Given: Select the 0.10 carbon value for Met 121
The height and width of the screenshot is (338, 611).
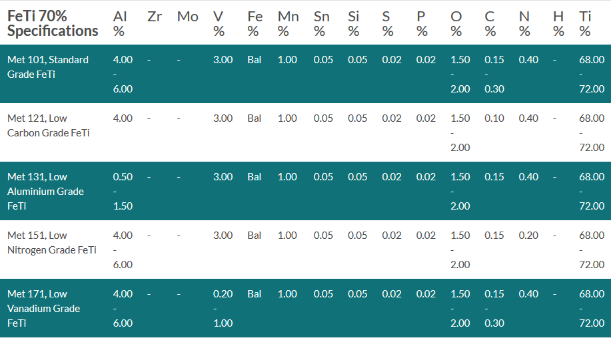Looking at the screenshot, I should point(494,118).
